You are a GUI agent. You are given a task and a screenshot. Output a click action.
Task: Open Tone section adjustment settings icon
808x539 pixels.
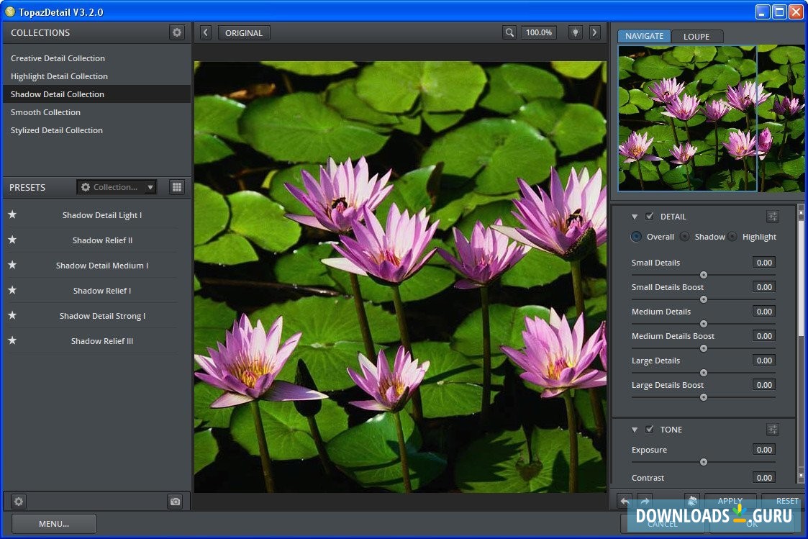pyautogui.click(x=772, y=430)
